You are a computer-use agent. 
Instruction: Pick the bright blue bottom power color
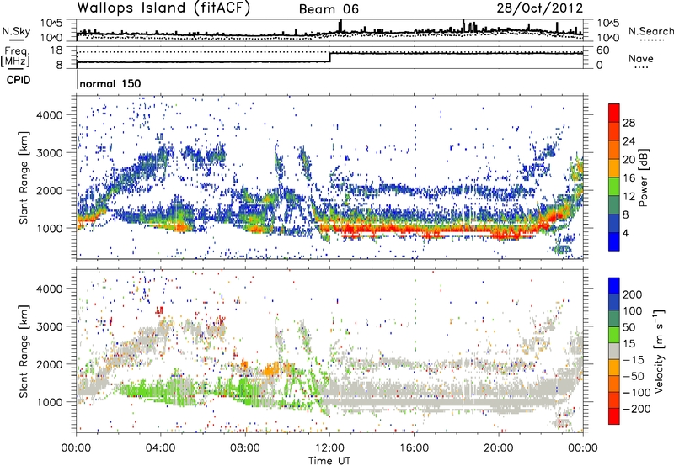[614, 241]
